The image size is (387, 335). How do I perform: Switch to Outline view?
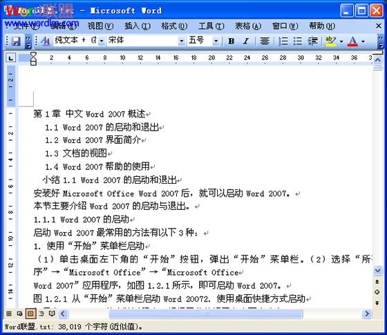pyautogui.click(x=41, y=314)
